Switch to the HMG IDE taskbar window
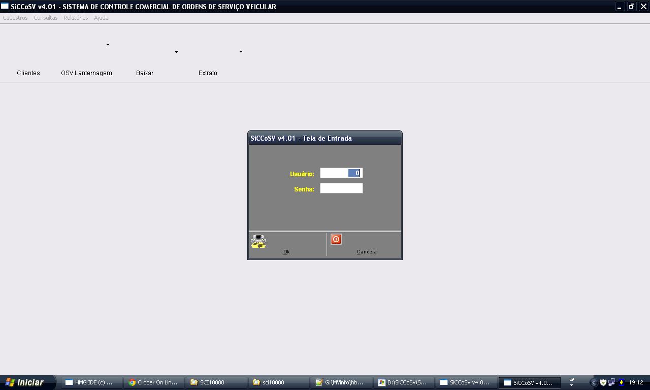Screen dimensions: 650x390 [x=91, y=382]
